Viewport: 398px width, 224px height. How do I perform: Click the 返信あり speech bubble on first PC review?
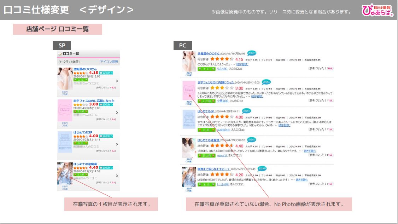pos(252,53)
